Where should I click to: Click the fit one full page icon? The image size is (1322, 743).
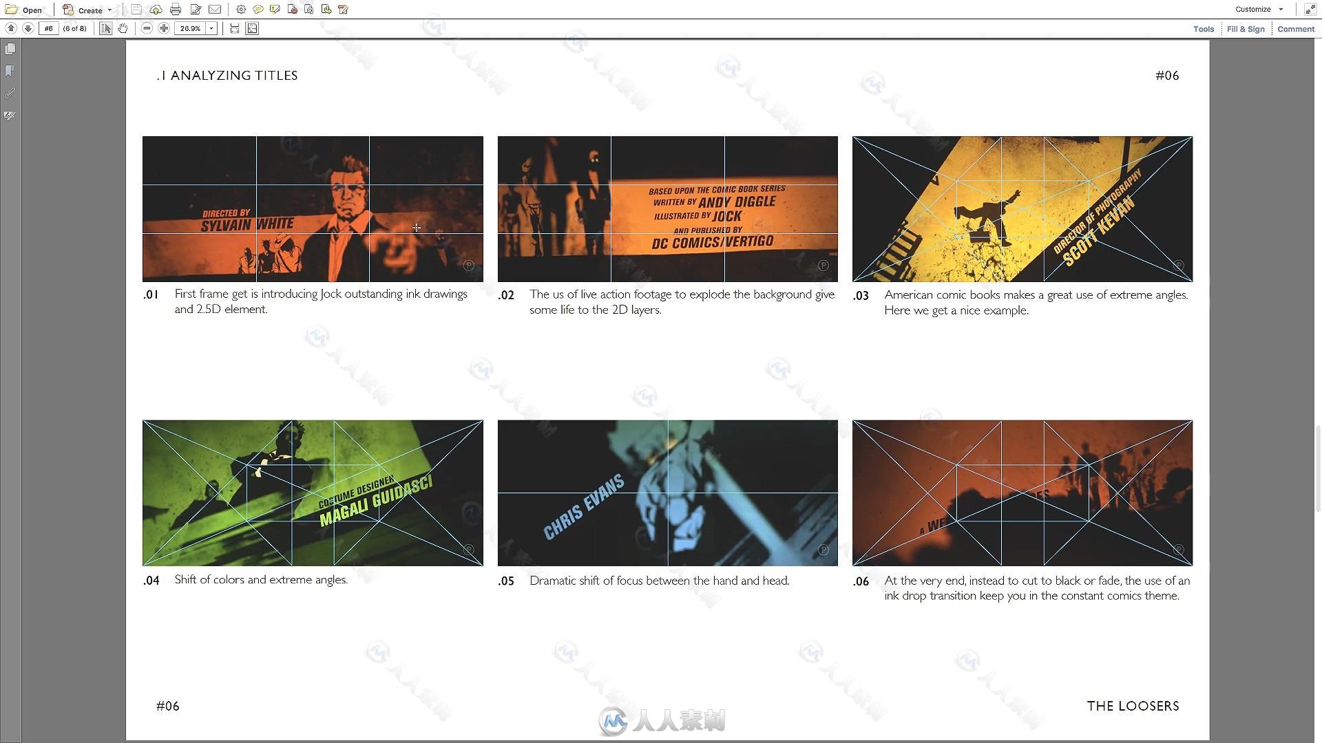pyautogui.click(x=252, y=28)
